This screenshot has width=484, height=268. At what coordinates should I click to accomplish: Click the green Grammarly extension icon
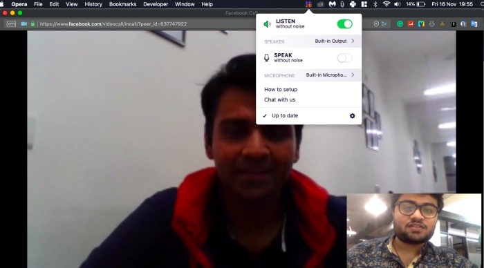click(400, 23)
